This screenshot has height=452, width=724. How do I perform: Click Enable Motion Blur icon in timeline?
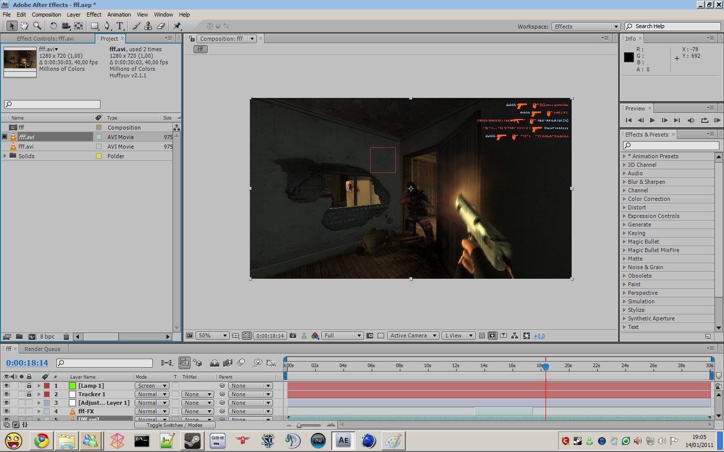[241, 363]
